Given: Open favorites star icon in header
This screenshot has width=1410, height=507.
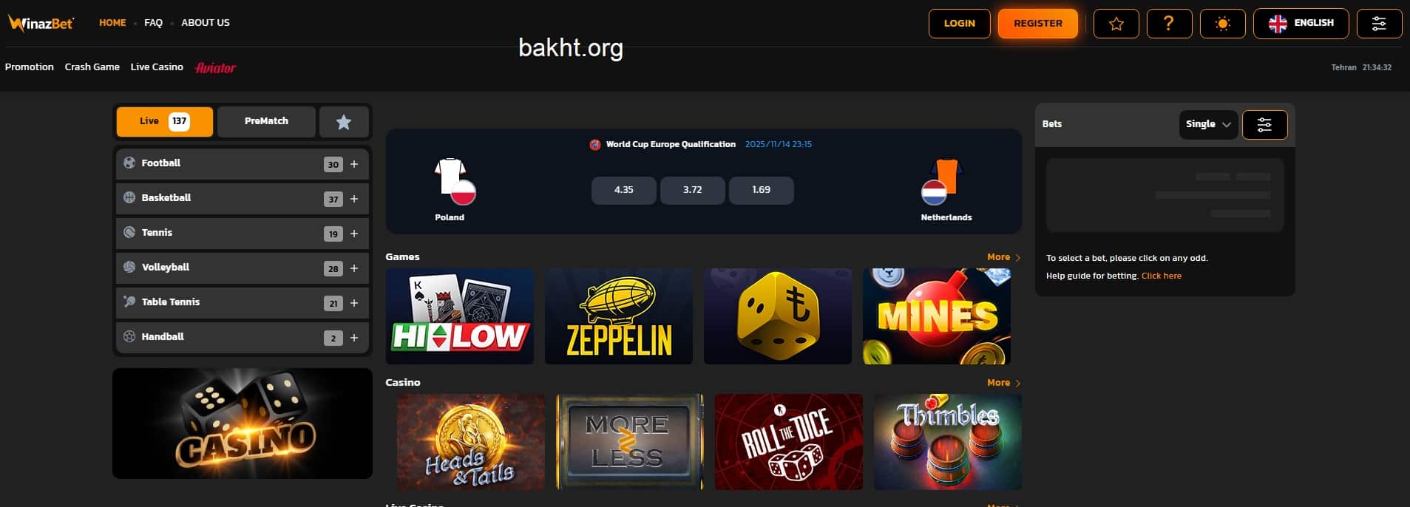Looking at the screenshot, I should point(1116,24).
